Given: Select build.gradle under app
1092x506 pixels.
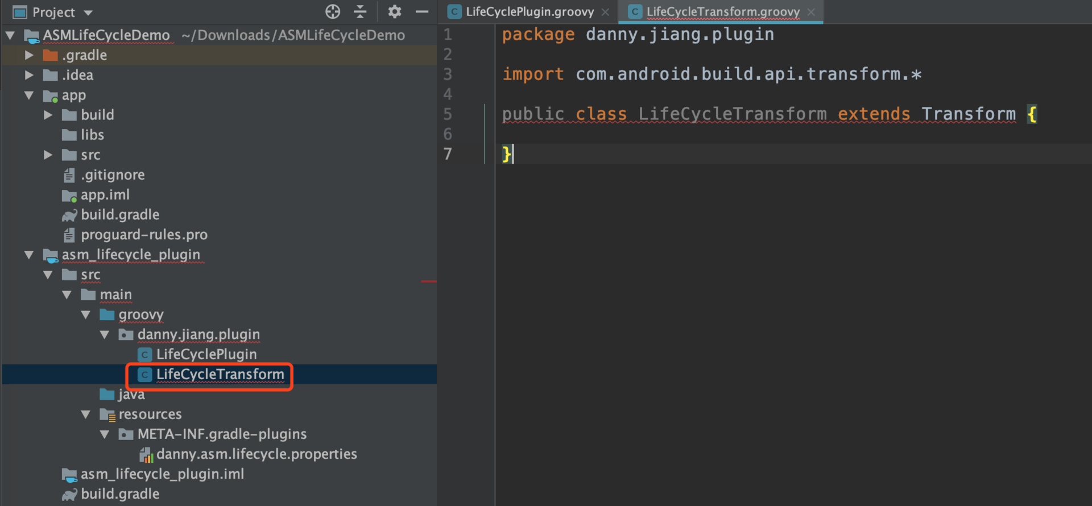Looking at the screenshot, I should [120, 215].
